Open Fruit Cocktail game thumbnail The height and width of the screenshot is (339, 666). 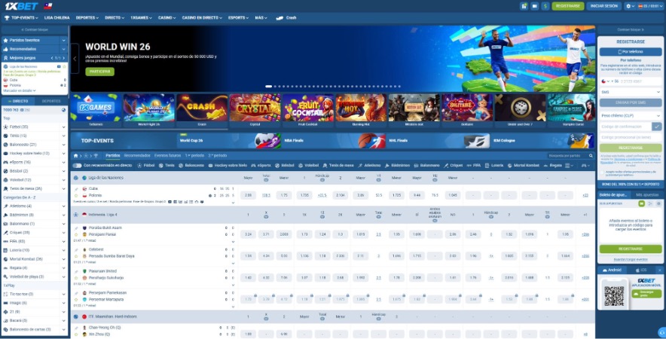(308, 111)
